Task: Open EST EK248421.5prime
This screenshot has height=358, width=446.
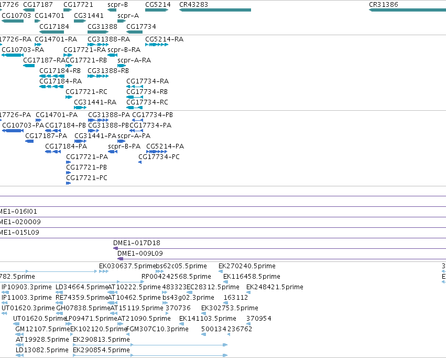Action: click(x=248, y=292)
